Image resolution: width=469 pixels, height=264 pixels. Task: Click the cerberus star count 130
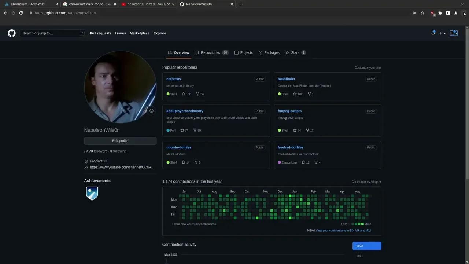pyautogui.click(x=187, y=94)
